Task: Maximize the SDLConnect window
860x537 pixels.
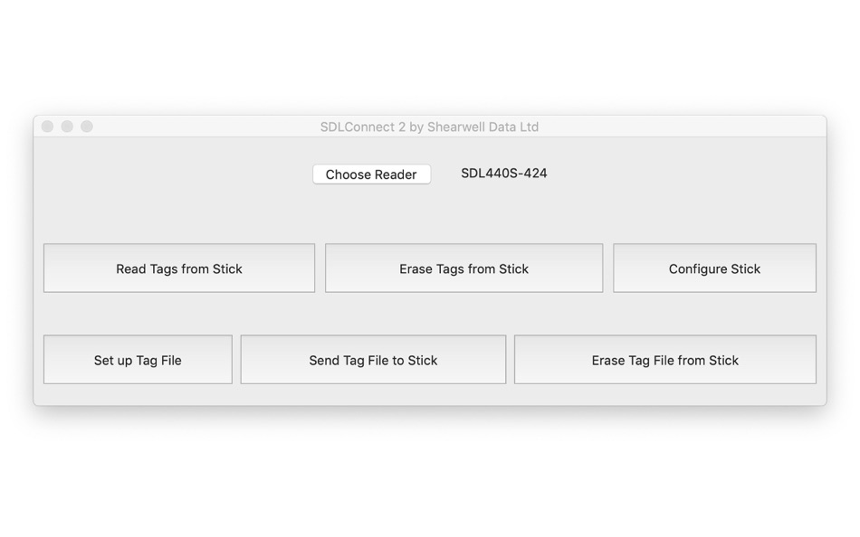Action: (87, 127)
